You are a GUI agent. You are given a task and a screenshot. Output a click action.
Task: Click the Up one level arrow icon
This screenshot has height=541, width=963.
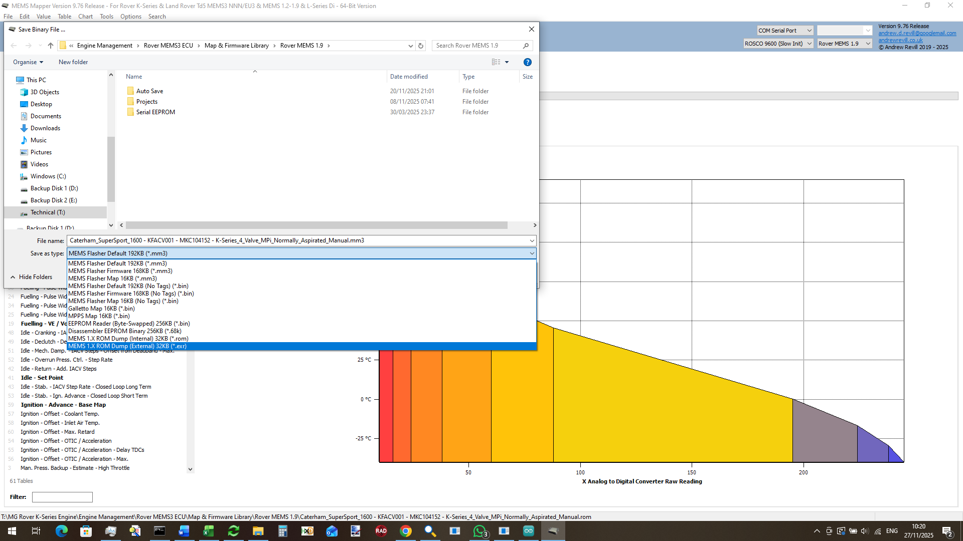51,46
